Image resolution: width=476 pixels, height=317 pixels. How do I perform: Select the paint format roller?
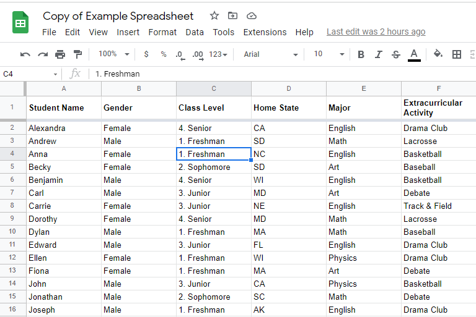pos(77,54)
